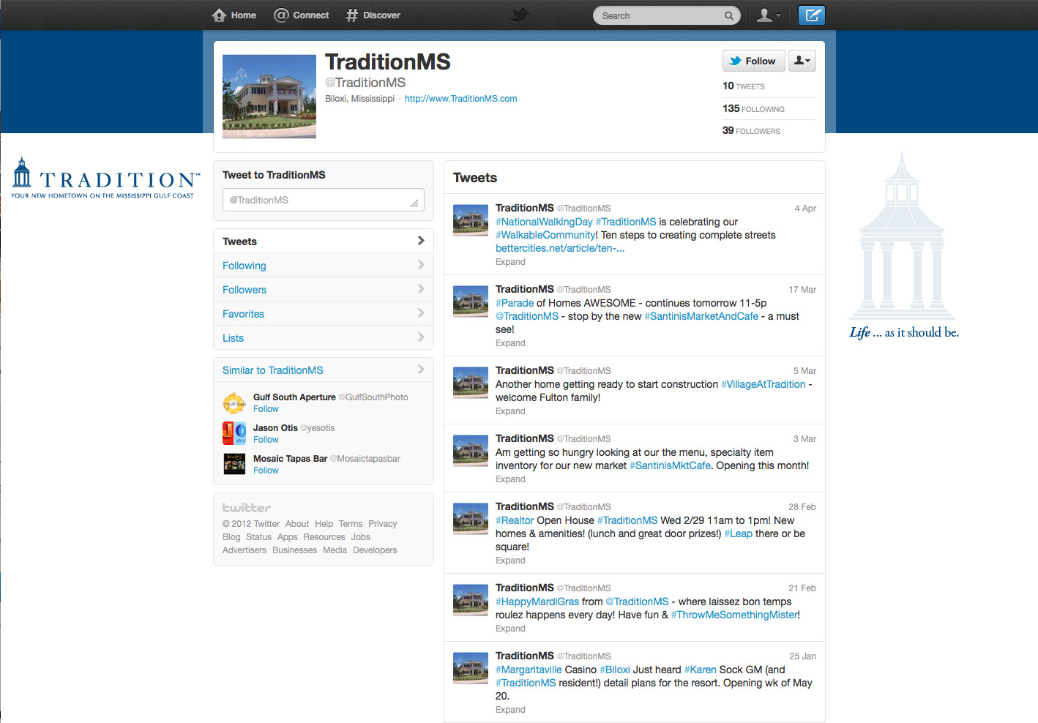Click the Tradition logo on the left background
Image resolution: width=1038 pixels, height=723 pixels.
click(106, 178)
